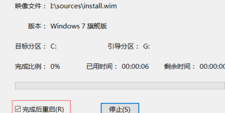Image resolution: width=225 pixels, height=113 pixels.
Task: Select the G: boot partition value
Action: pos(146,46)
